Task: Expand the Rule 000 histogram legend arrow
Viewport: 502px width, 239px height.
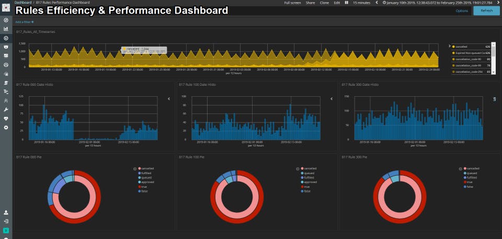Action: click(x=169, y=99)
